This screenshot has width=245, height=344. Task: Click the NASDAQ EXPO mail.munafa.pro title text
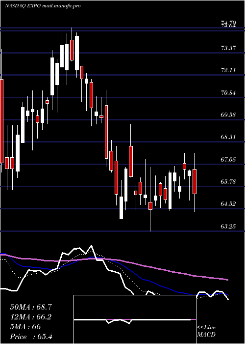(x=43, y=6)
